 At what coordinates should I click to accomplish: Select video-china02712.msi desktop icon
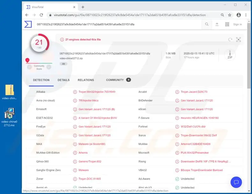point(9,117)
